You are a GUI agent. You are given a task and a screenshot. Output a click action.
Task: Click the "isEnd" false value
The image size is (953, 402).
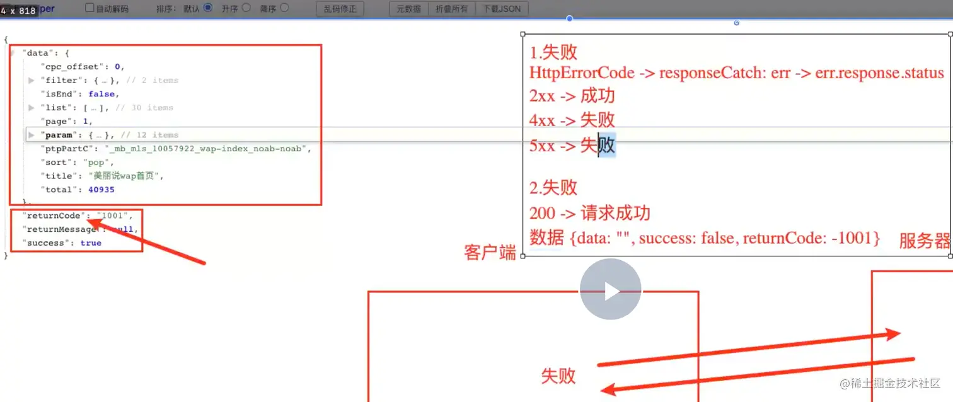[101, 94]
